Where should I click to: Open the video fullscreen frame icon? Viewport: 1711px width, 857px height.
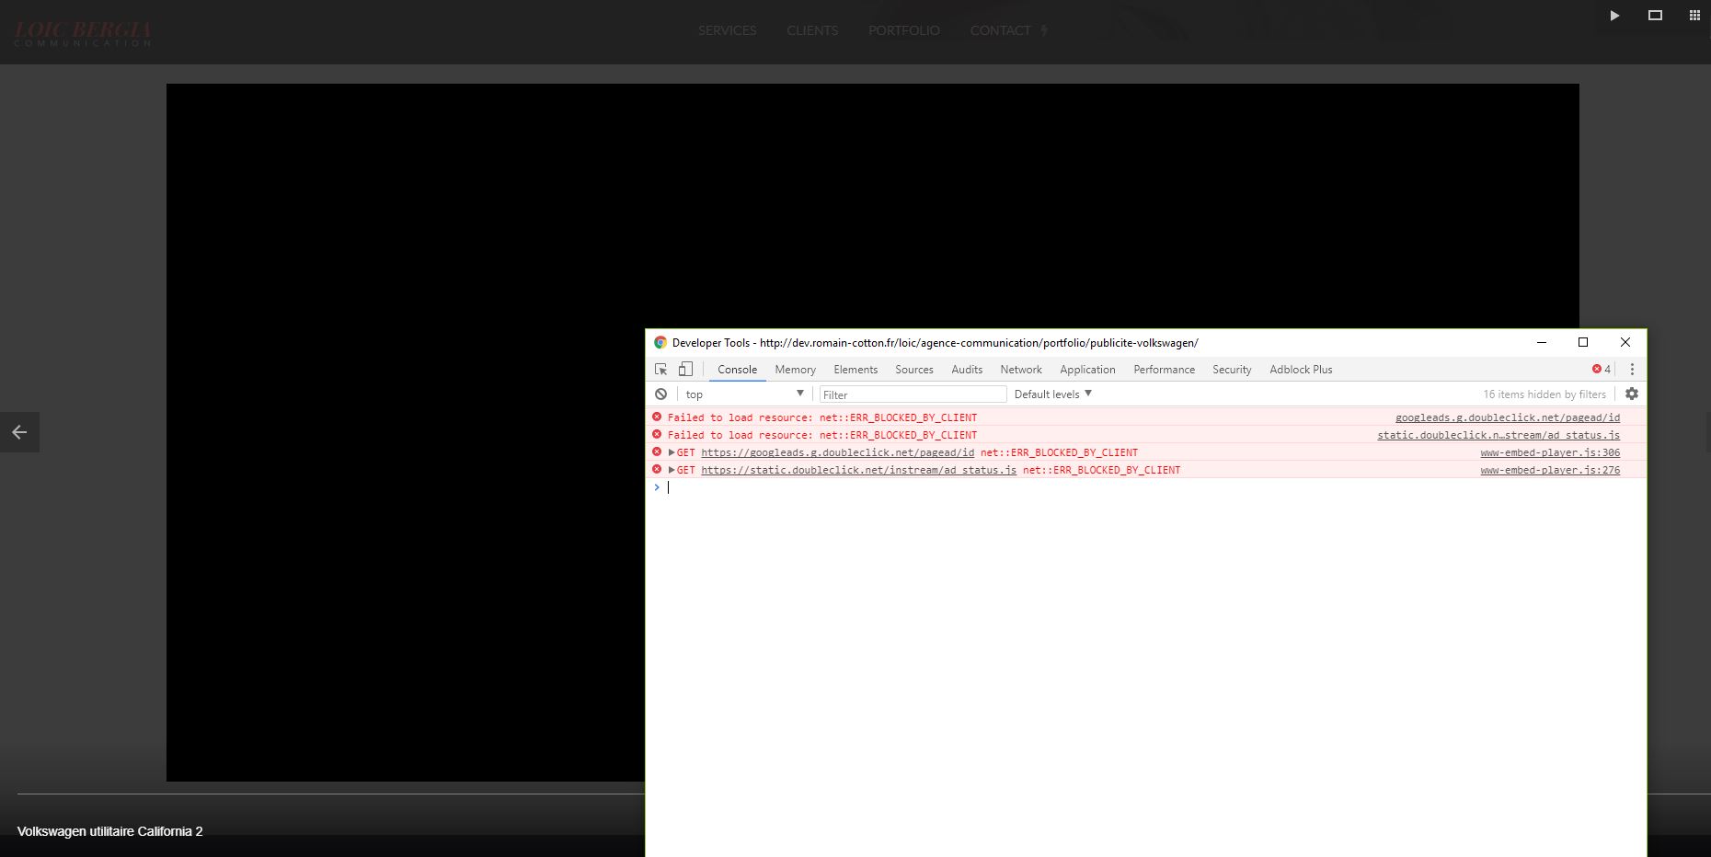tap(1656, 15)
